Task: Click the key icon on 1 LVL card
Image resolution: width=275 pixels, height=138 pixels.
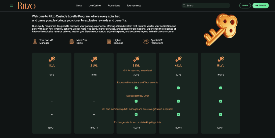Action: (52, 59)
